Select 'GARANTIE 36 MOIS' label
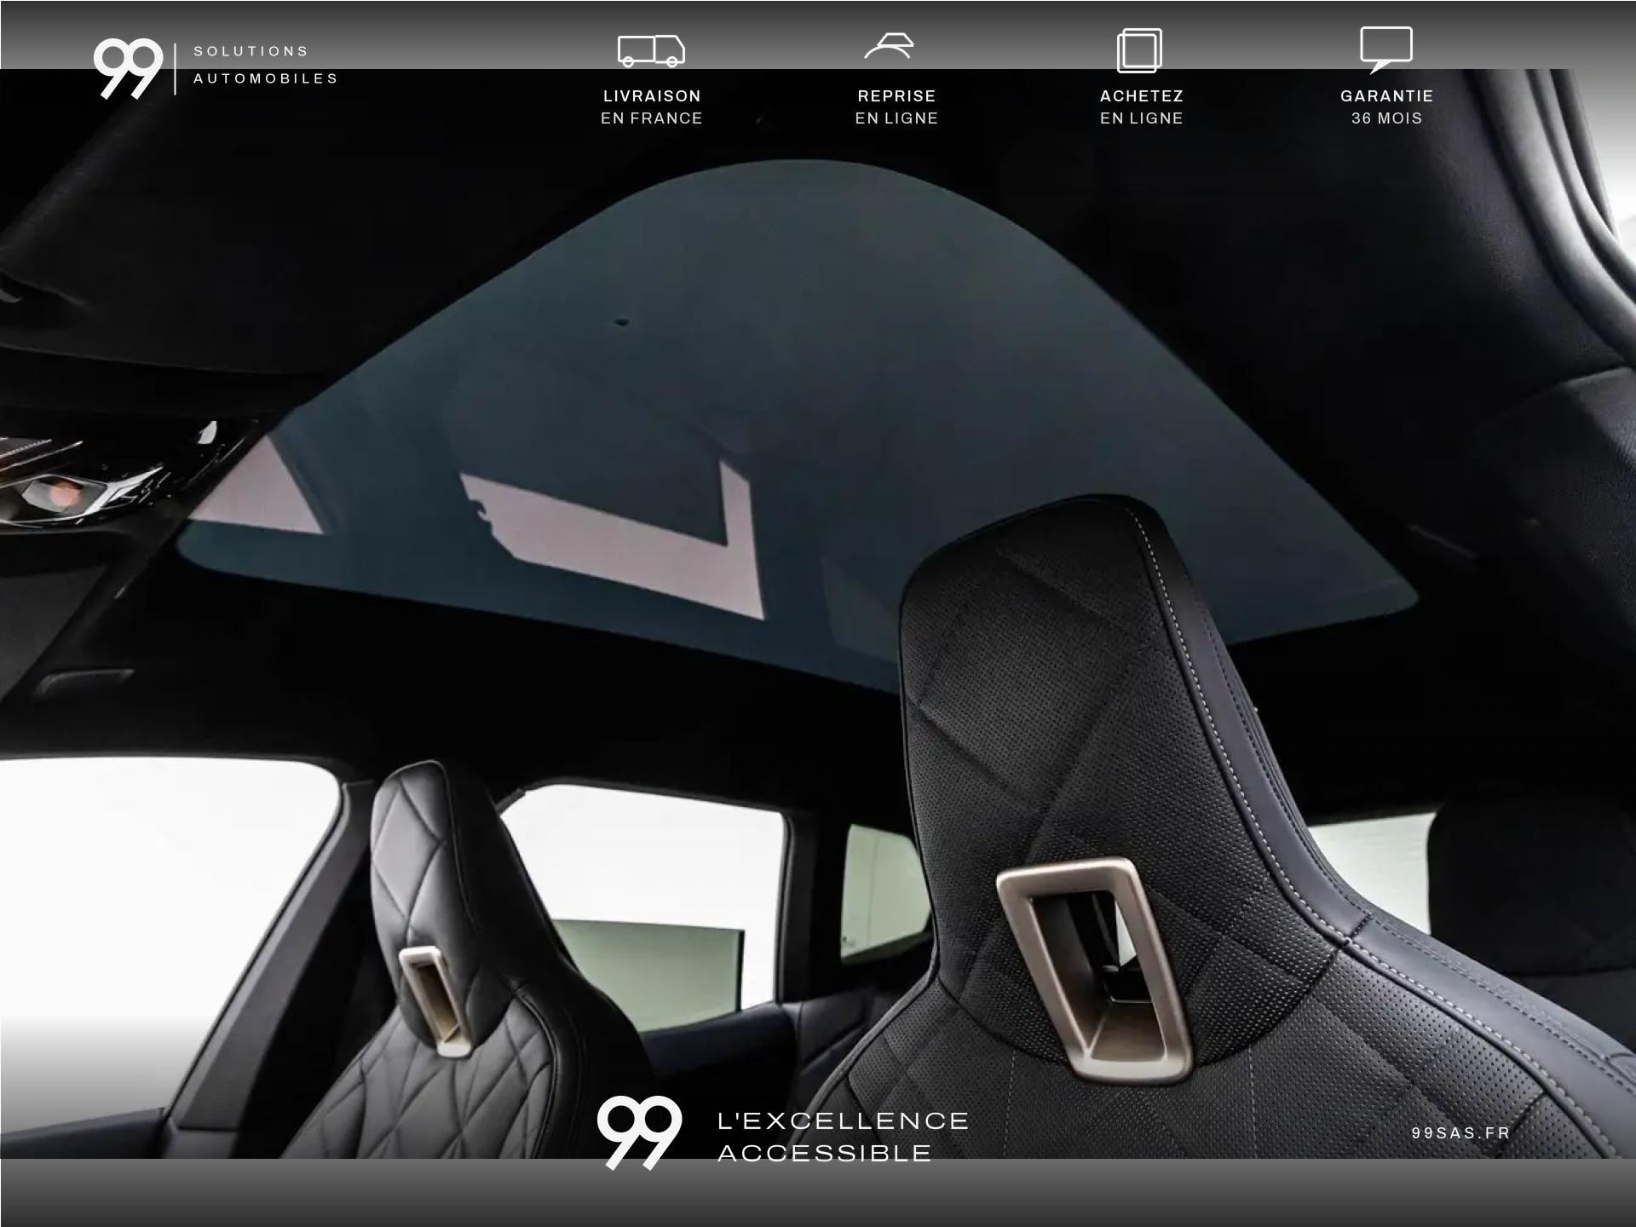Screen dimensions: 1636x1227 (x=1387, y=107)
